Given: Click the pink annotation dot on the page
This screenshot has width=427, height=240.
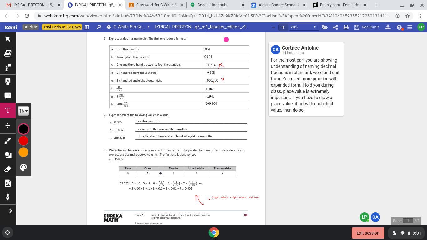Looking at the screenshot, I should pos(226,40).
